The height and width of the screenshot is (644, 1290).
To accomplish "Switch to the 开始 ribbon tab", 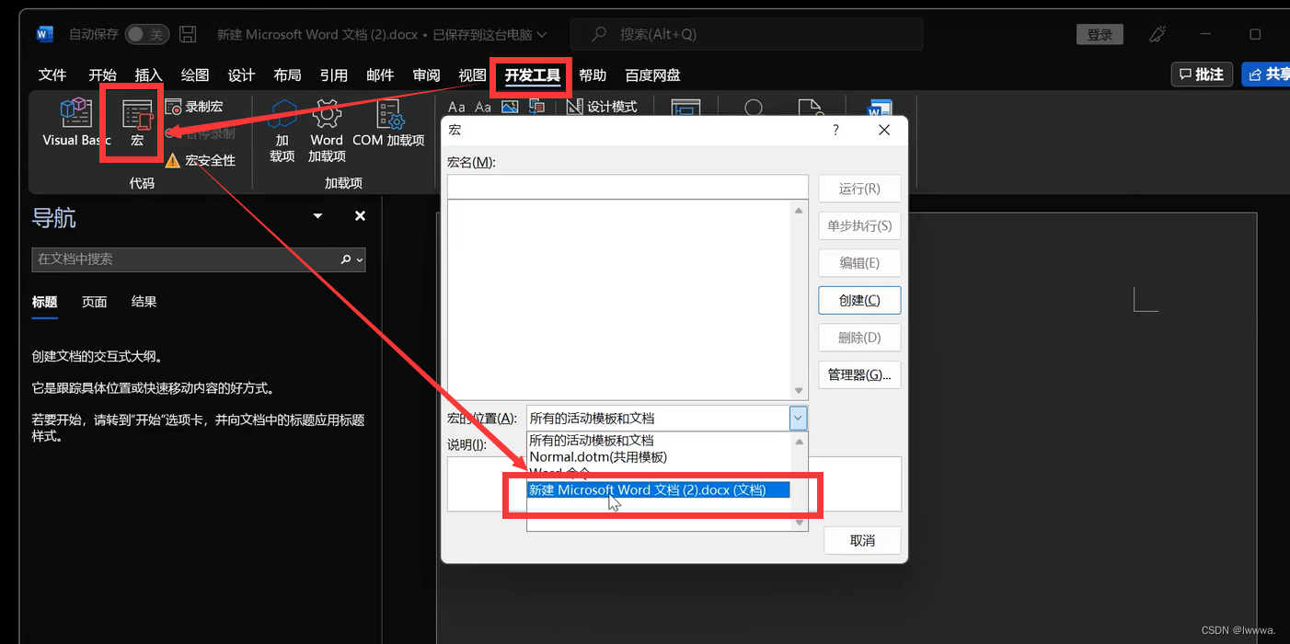I will click(x=102, y=75).
